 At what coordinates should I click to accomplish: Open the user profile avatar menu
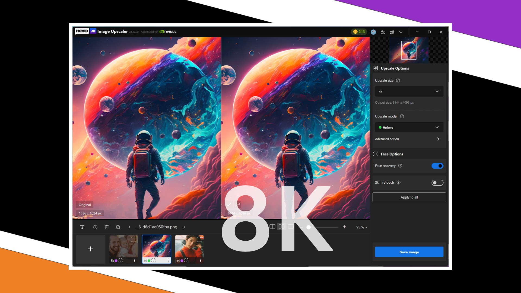(374, 32)
